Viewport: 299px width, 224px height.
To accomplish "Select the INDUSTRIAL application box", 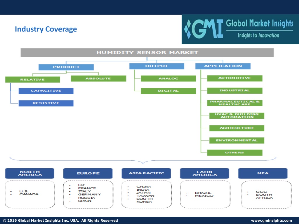I will pyautogui.click(x=235, y=91).
